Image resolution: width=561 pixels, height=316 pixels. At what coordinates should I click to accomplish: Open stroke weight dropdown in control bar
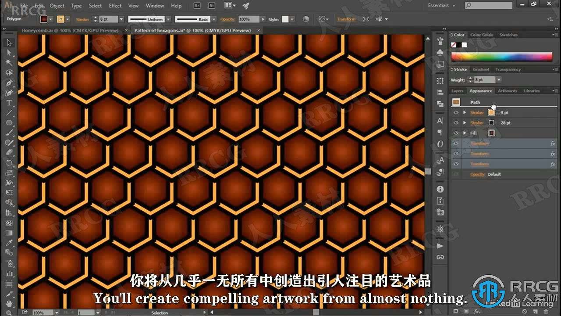pyautogui.click(x=122, y=19)
